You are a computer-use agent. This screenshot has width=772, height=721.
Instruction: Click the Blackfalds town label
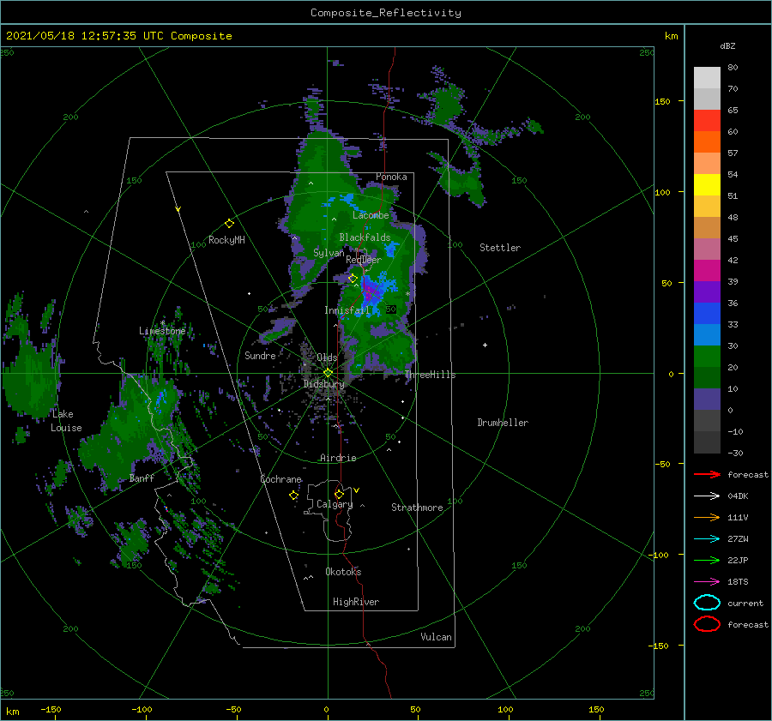click(365, 237)
